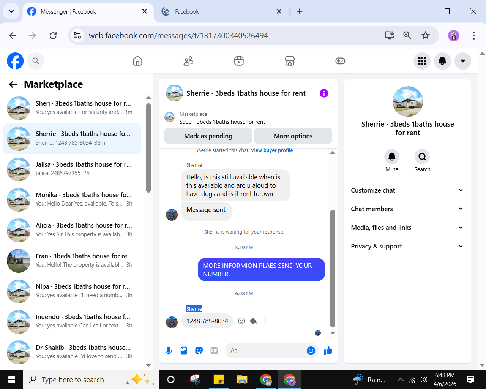Expand Customize chat section
Image resolution: width=486 pixels, height=389 pixels.
pos(407,190)
